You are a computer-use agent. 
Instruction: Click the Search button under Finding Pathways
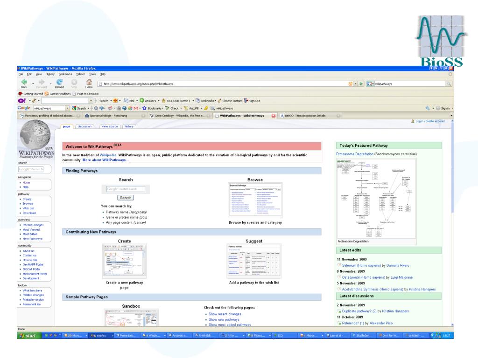coord(125,198)
